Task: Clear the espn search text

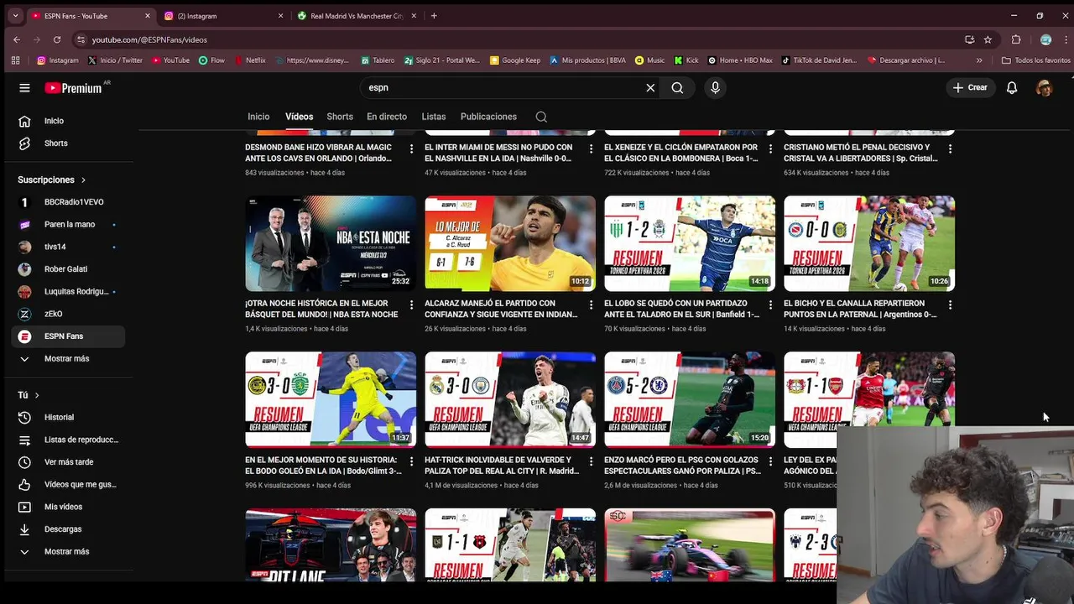Action: coord(650,87)
